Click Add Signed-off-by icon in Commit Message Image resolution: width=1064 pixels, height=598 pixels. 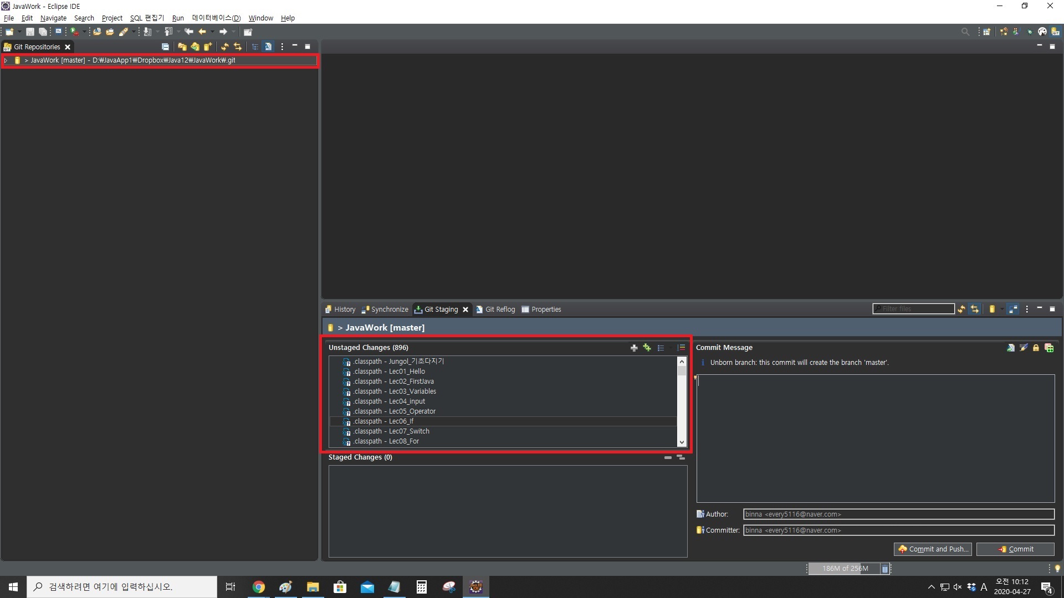click(x=1024, y=348)
